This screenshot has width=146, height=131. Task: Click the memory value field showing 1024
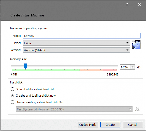pyautogui.click(x=125, y=67)
